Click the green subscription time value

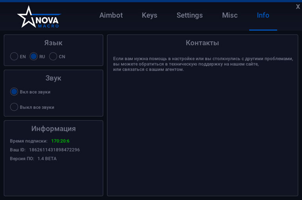coord(60,141)
